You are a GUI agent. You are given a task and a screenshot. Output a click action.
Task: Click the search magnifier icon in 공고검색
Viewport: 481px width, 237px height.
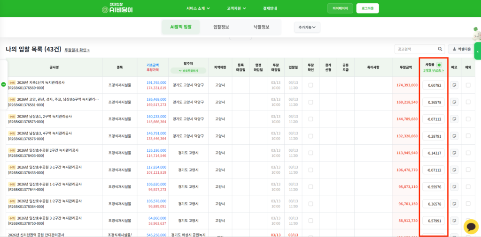click(x=440, y=49)
